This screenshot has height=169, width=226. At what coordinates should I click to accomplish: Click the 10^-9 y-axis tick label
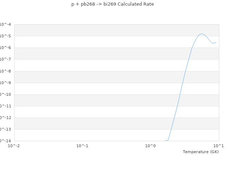6,83
